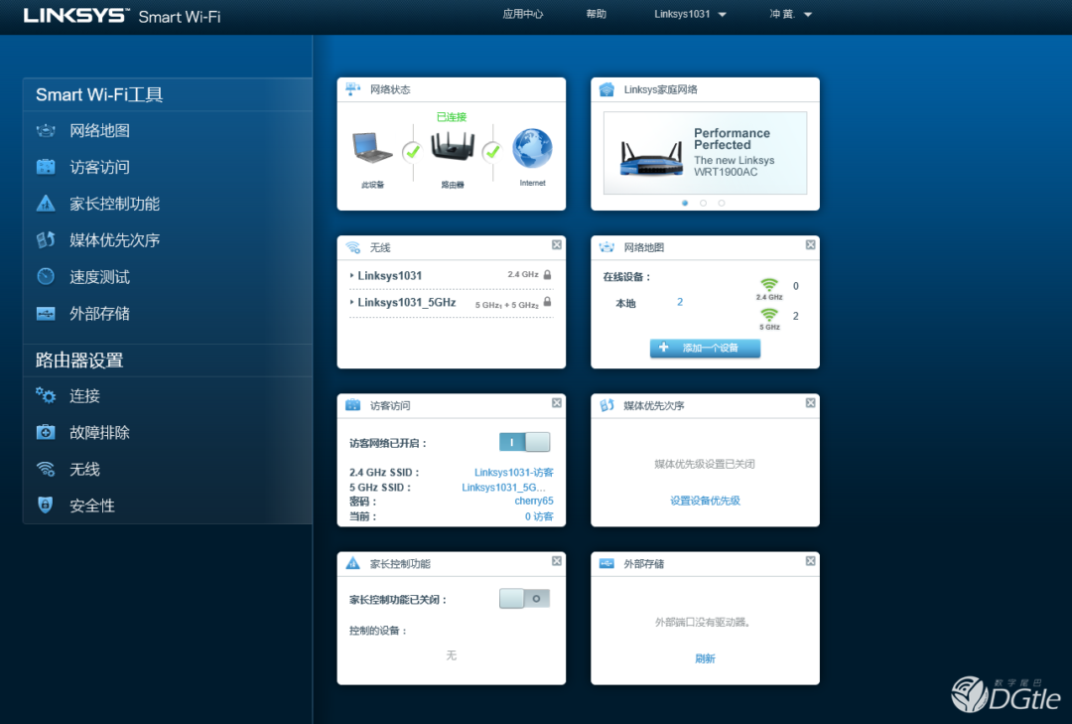1072x724 pixels.
Task: Expand the Linksys1031 router dropdown
Action: click(x=690, y=14)
